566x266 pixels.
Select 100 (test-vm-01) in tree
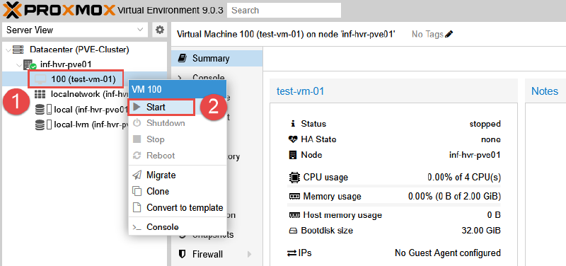pyautogui.click(x=83, y=79)
